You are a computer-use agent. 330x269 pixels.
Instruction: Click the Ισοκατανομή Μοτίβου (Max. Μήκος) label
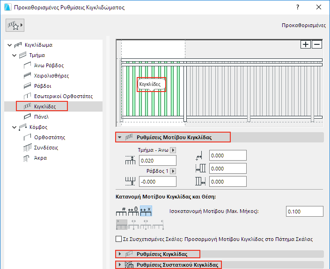click(x=214, y=211)
